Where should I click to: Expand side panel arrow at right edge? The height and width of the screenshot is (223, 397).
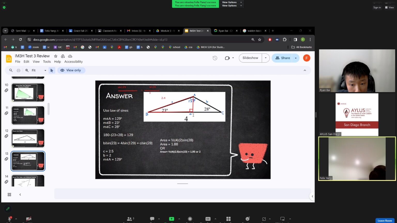click(x=312, y=196)
